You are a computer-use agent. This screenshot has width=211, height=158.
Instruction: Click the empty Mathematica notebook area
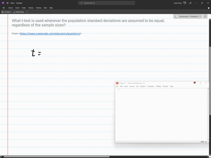(161, 115)
